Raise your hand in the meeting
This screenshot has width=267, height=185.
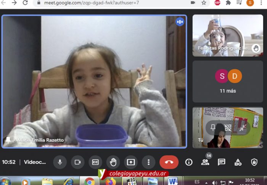(x=113, y=162)
